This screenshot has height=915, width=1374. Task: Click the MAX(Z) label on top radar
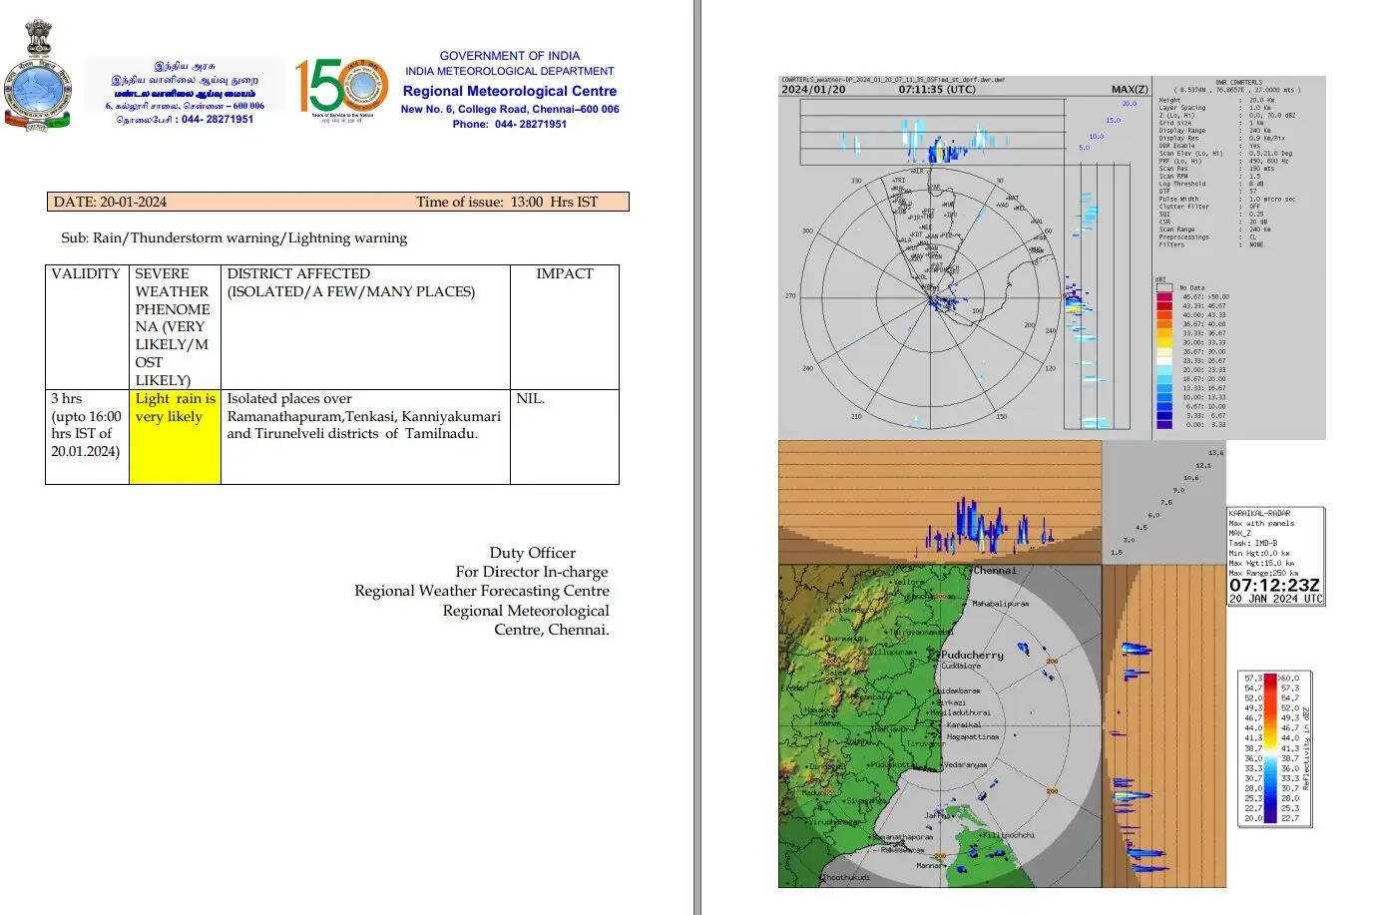point(1129,90)
